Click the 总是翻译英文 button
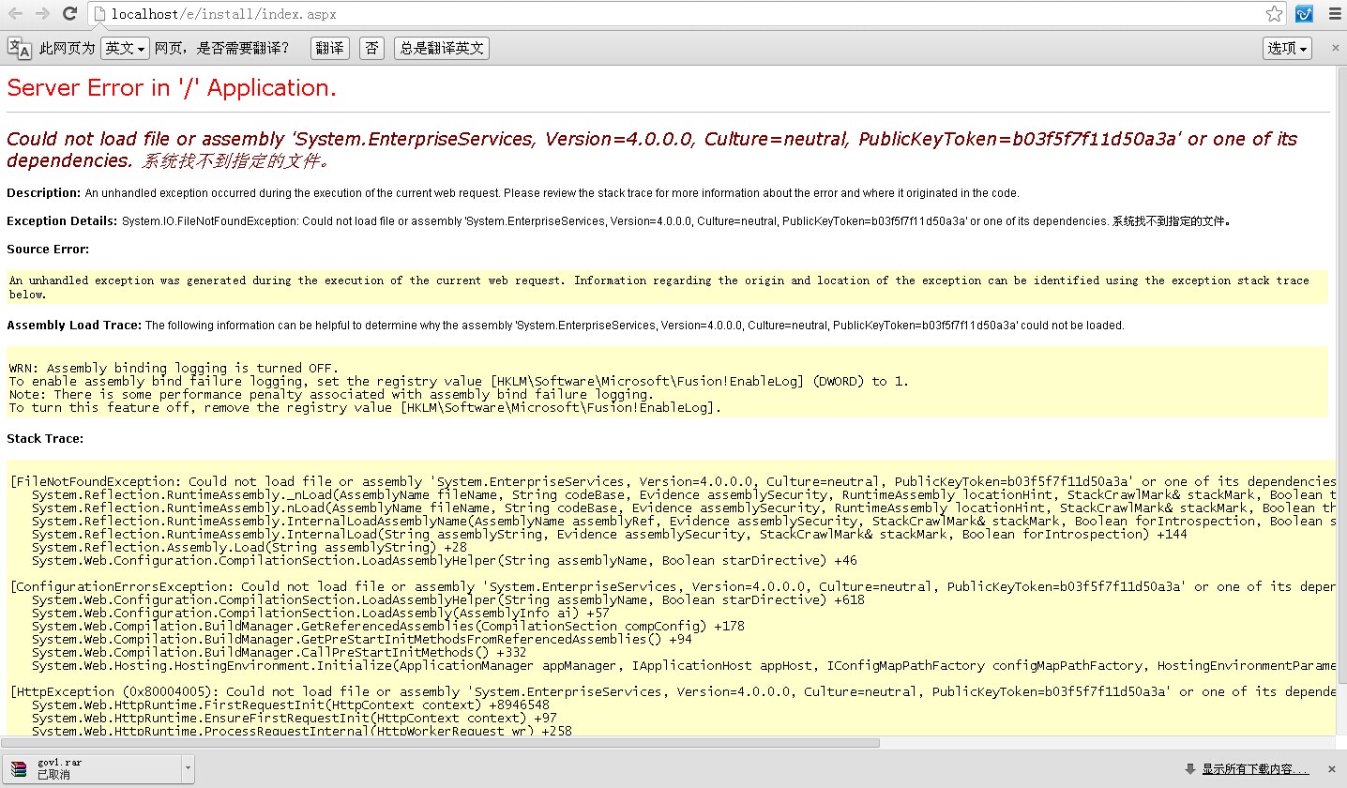1347x788 pixels. pyautogui.click(x=442, y=48)
